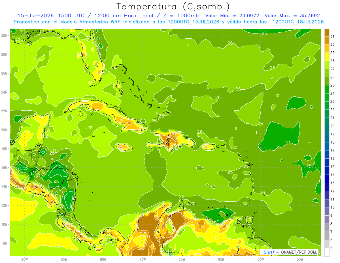Click the '1200UTC_18JUL2026' valid-until time
This screenshot has width=340, height=263.
(x=298, y=22)
